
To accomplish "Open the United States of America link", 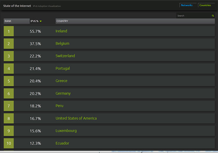I will 76,118.
